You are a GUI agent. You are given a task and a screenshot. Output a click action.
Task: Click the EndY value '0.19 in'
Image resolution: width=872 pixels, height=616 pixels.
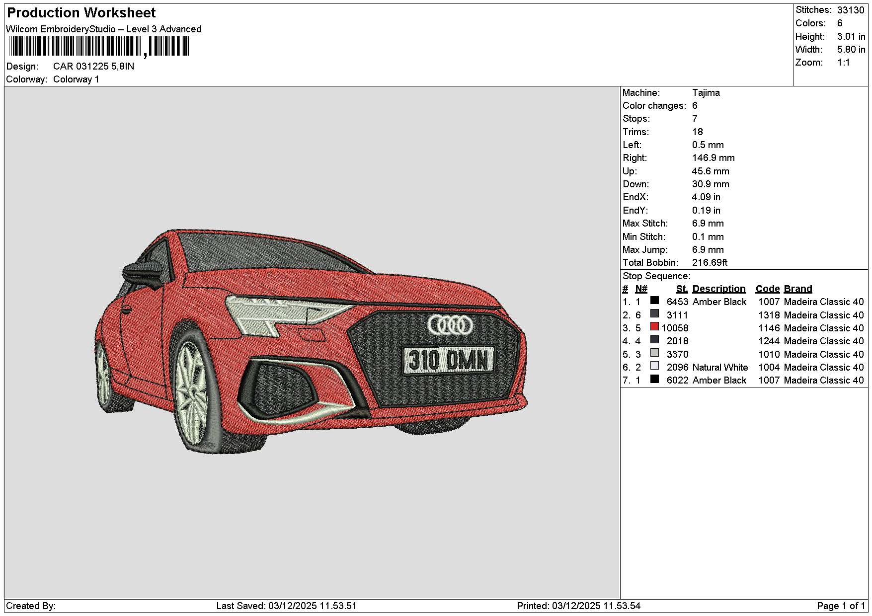click(x=706, y=210)
